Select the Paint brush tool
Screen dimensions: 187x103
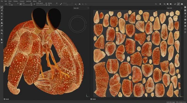2,7
